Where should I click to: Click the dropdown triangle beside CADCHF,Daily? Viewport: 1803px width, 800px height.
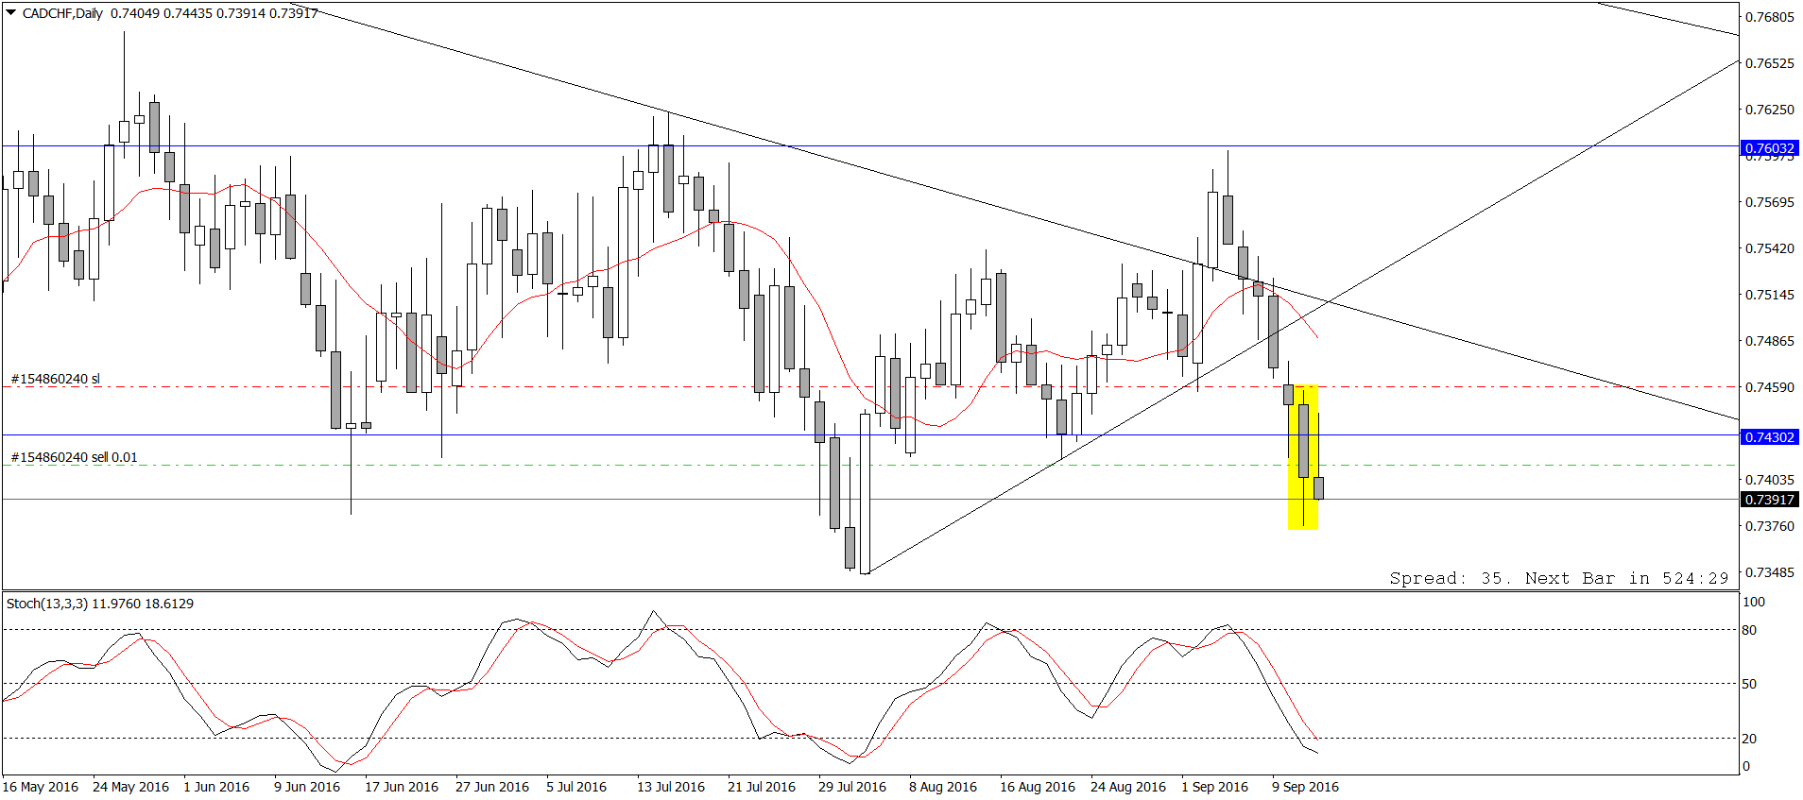pyautogui.click(x=11, y=13)
